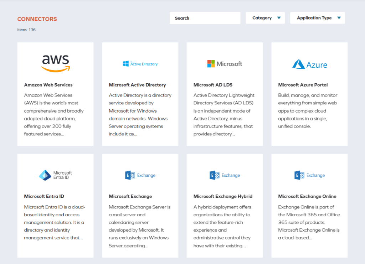
Task: Open the Microsoft Exchange Hybrid title
Action: tap(223, 196)
